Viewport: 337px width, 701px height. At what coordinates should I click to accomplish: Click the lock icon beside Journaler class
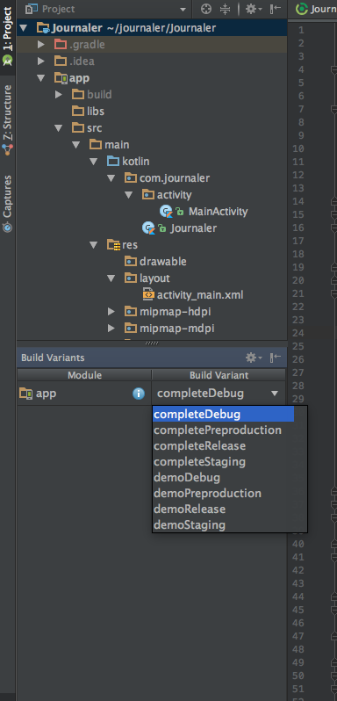[162, 228]
